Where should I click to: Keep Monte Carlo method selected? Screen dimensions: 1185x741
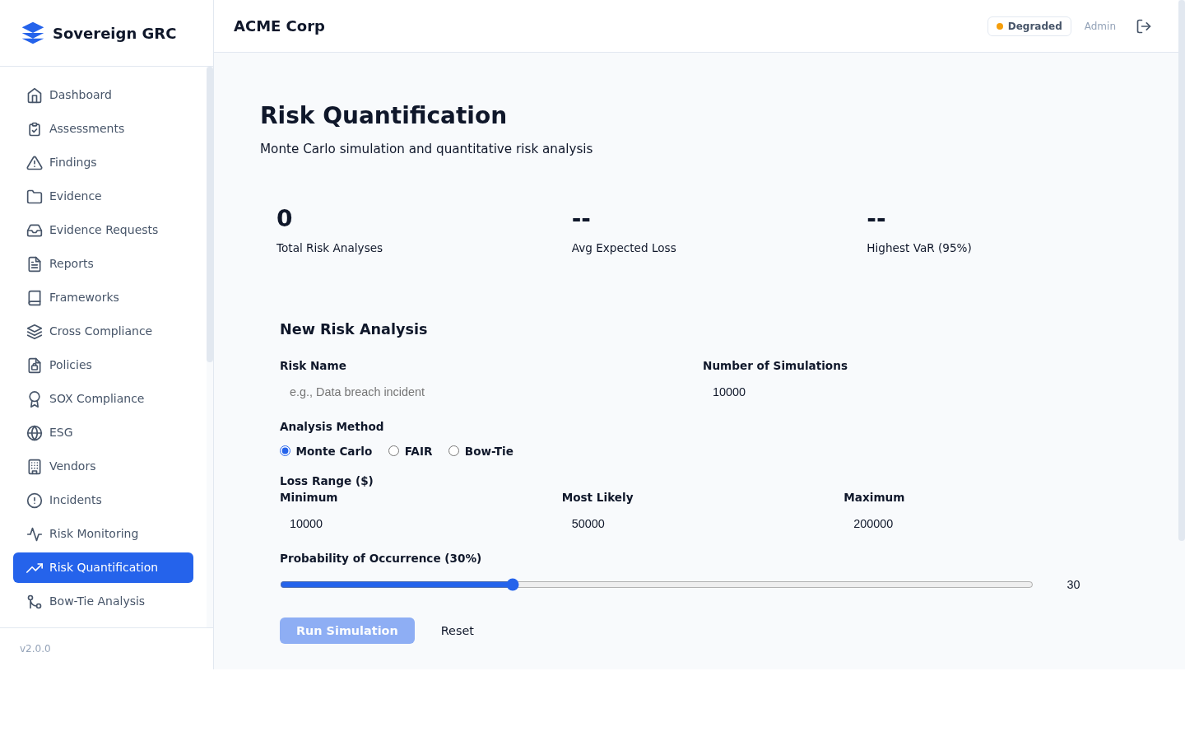(x=285, y=450)
